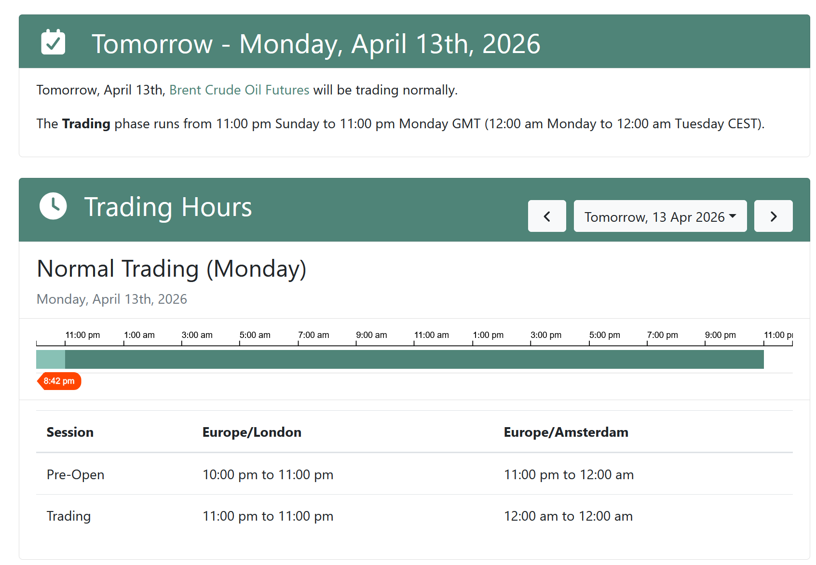Select the Europe/Amsterdam column header

(x=566, y=432)
